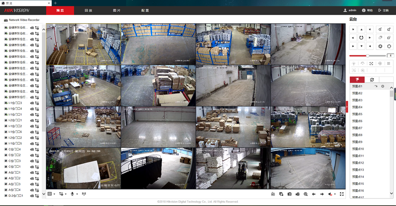Open the 配置 configuration tab
396x206 pixels.
145,10
